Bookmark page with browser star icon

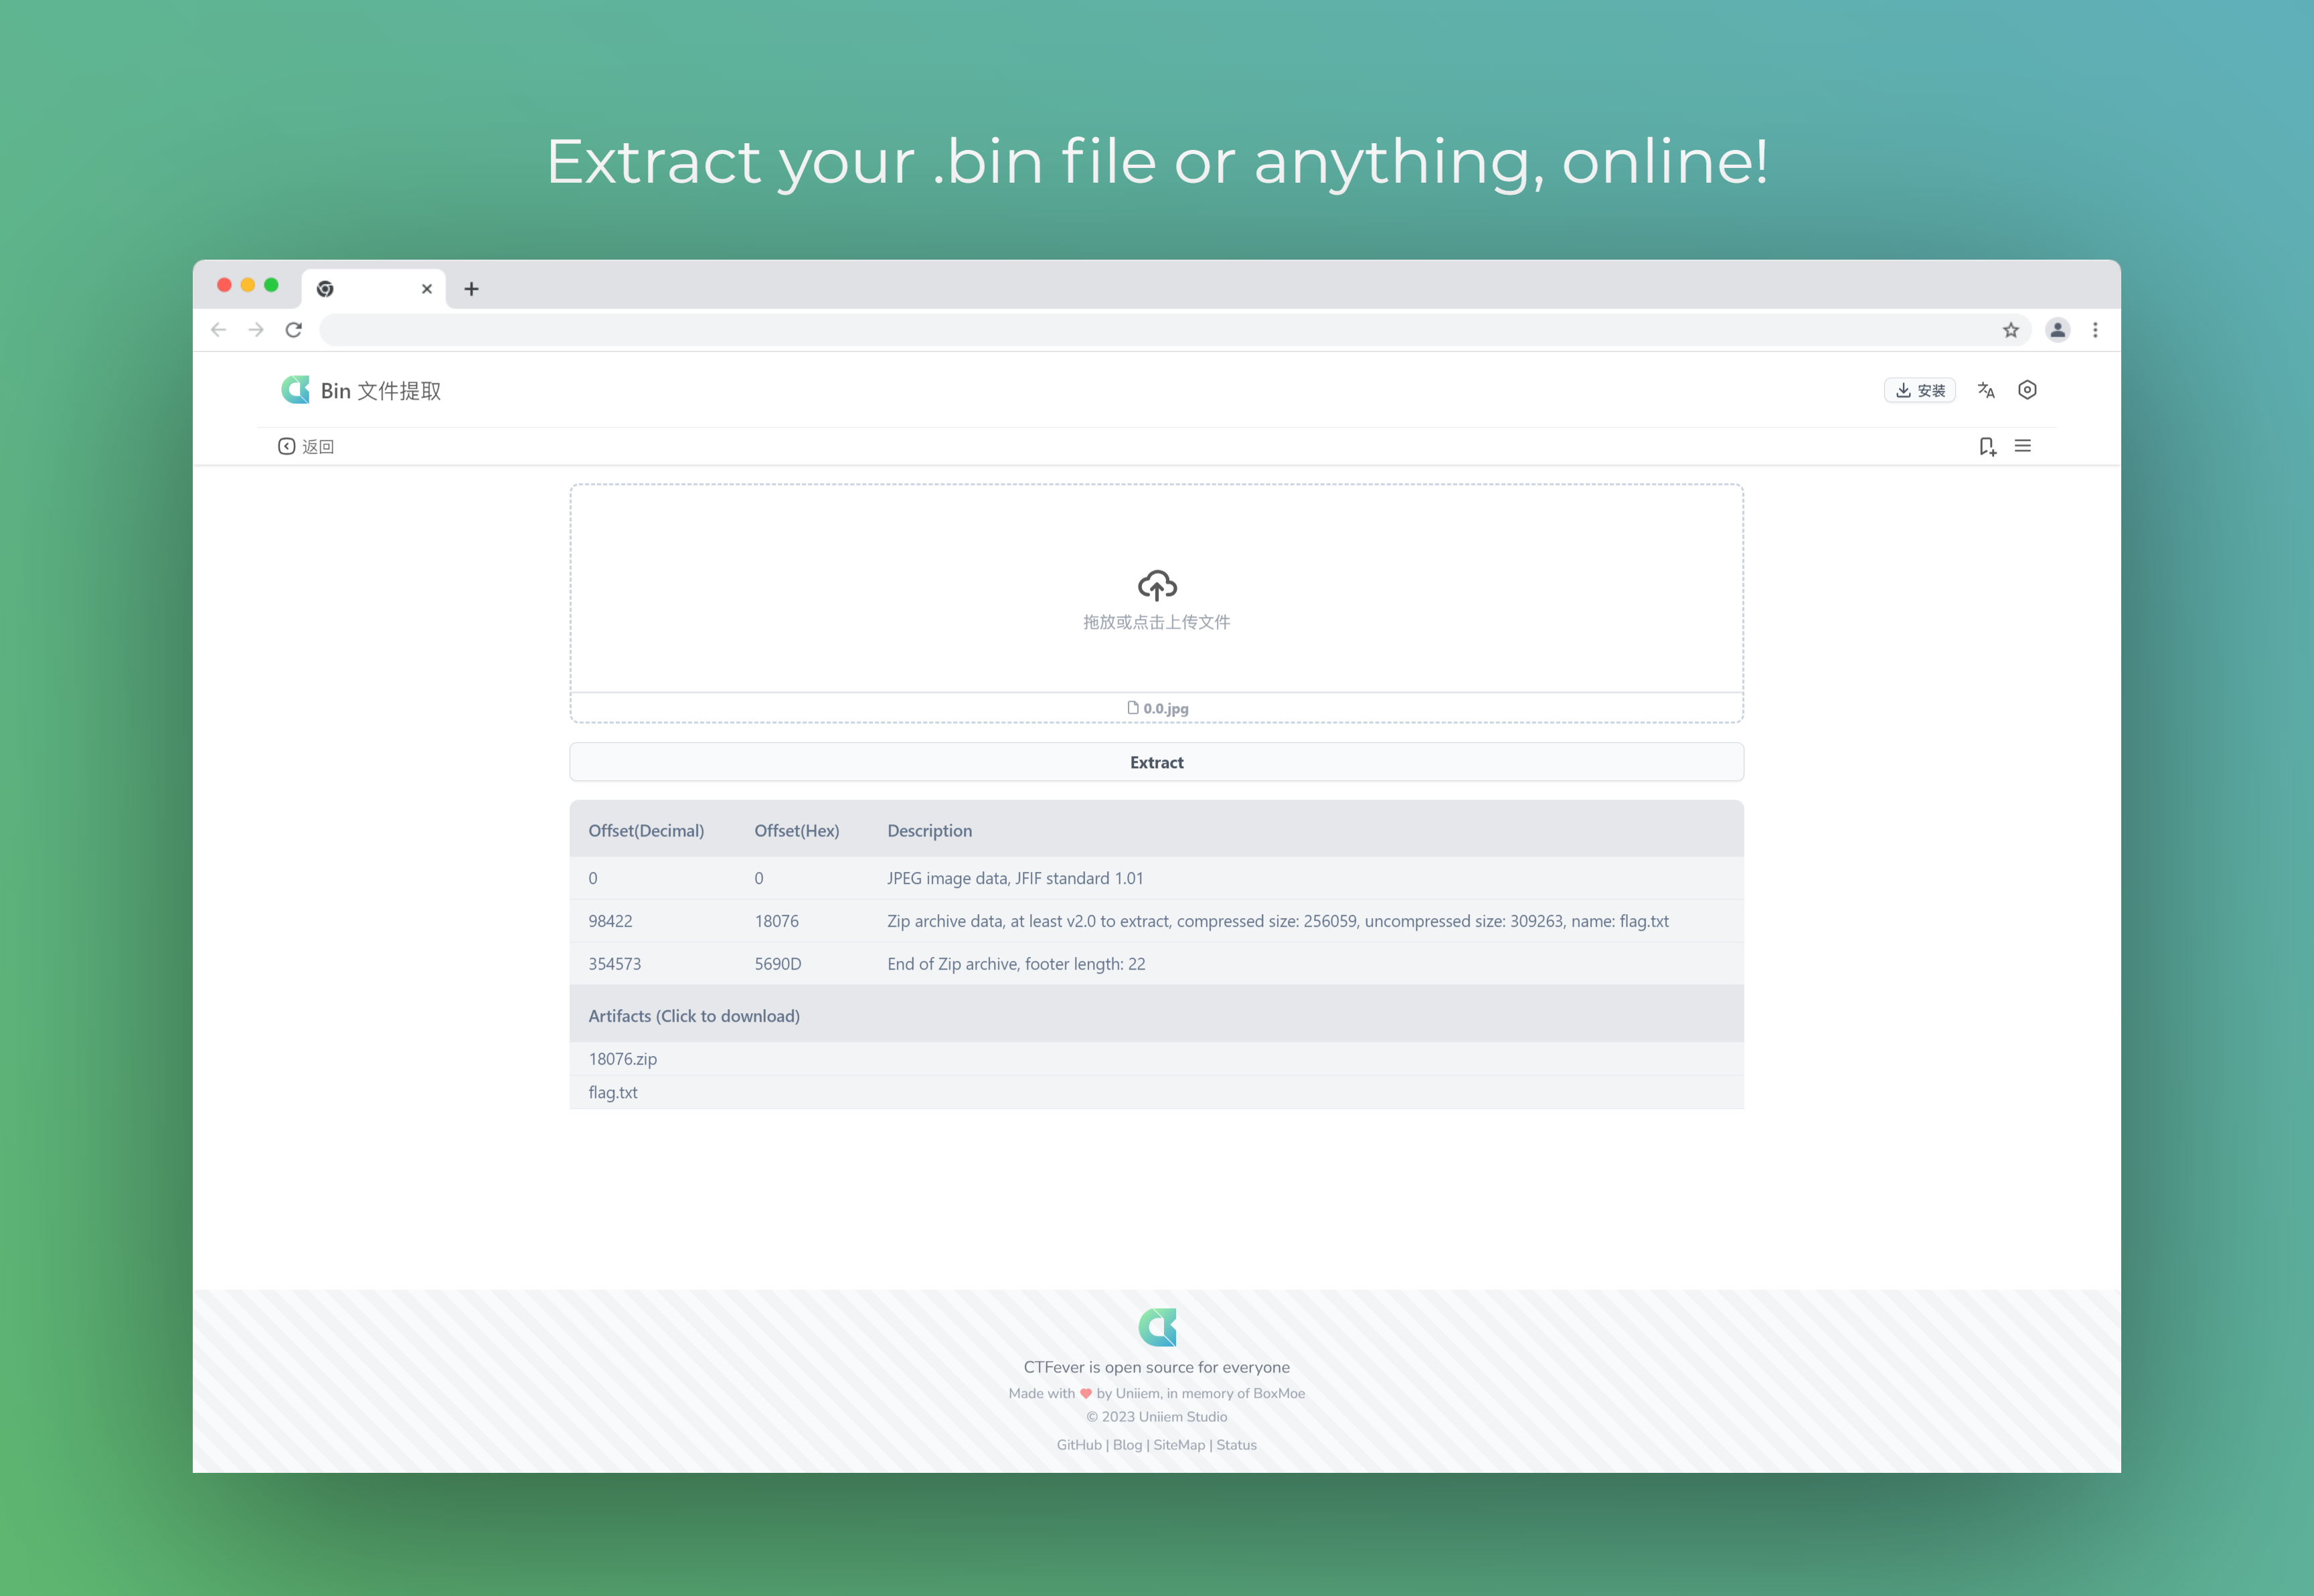2010,330
